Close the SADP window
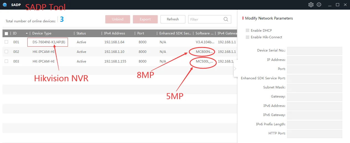350x143 pixels. [x=345, y=5]
